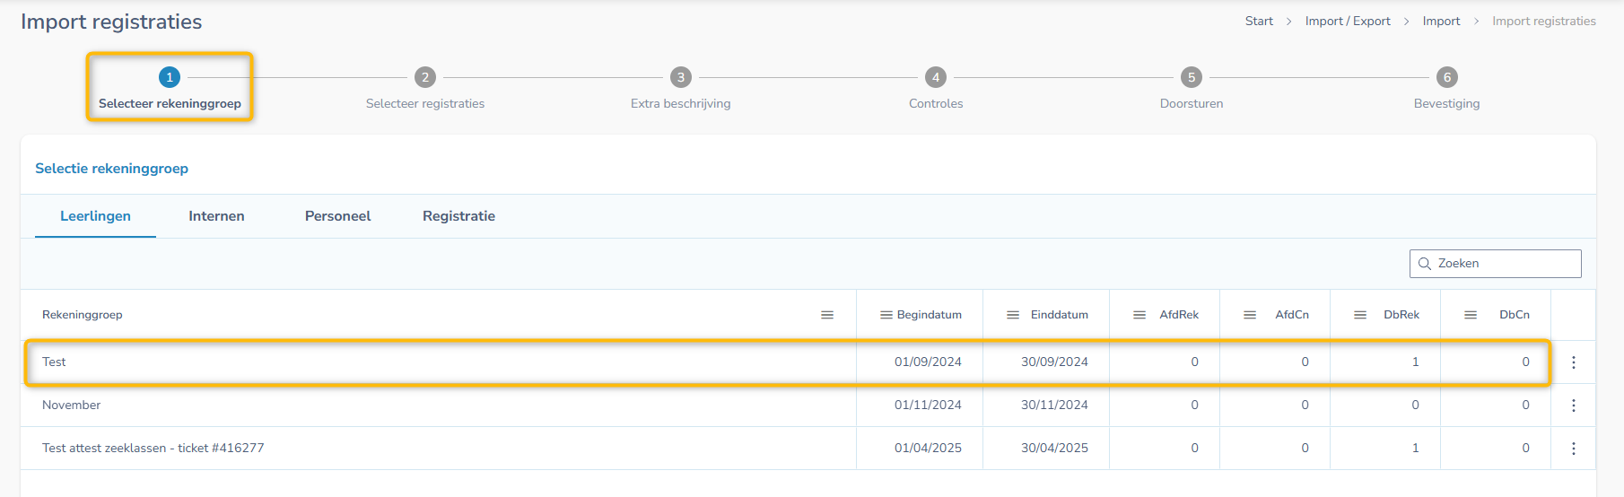Image resolution: width=1624 pixels, height=497 pixels.
Task: Open three-dot actions menu for November row
Action: point(1573,405)
